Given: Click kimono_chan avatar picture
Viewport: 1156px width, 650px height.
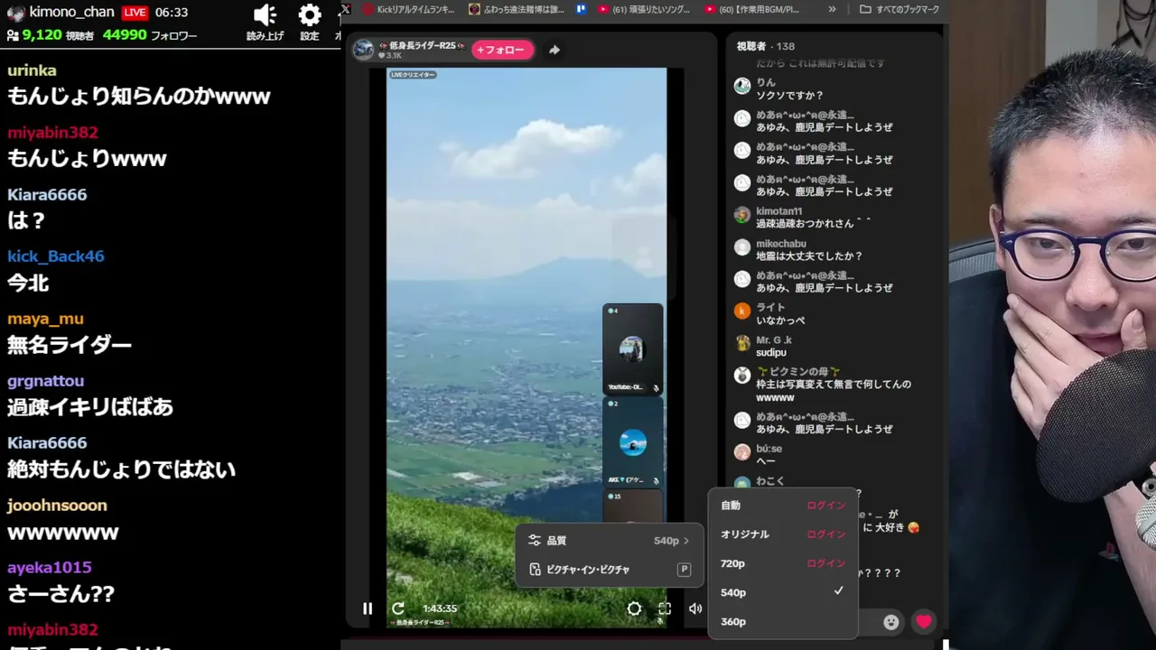Looking at the screenshot, I should [16, 13].
